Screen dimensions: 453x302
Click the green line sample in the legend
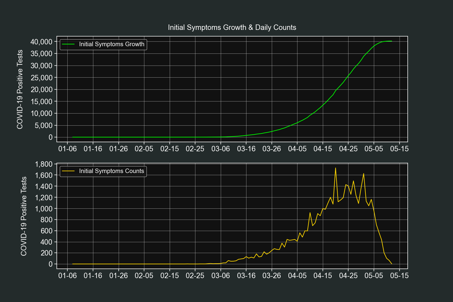(68, 44)
